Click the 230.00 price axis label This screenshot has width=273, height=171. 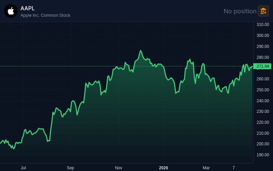pos(263,111)
